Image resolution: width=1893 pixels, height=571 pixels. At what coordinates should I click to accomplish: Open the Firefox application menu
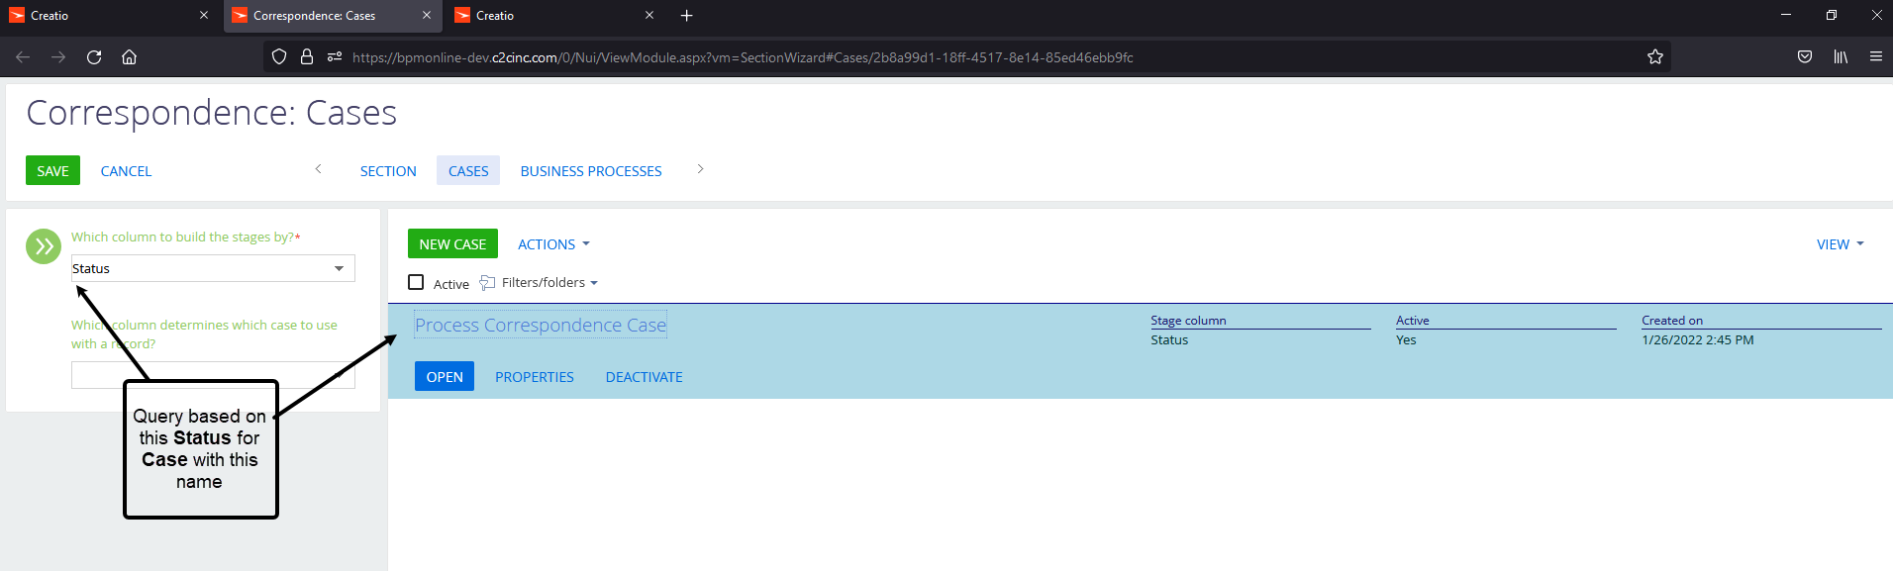[1876, 57]
